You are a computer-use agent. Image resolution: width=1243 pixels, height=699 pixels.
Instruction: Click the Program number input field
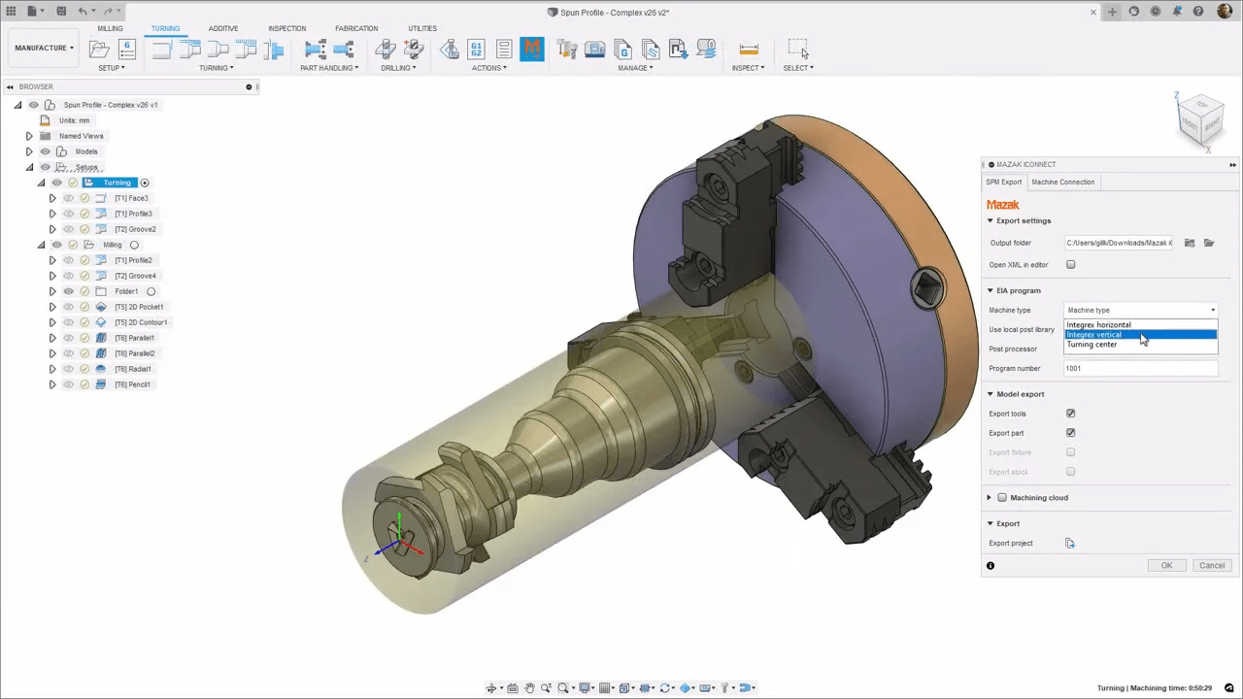click(x=1140, y=368)
